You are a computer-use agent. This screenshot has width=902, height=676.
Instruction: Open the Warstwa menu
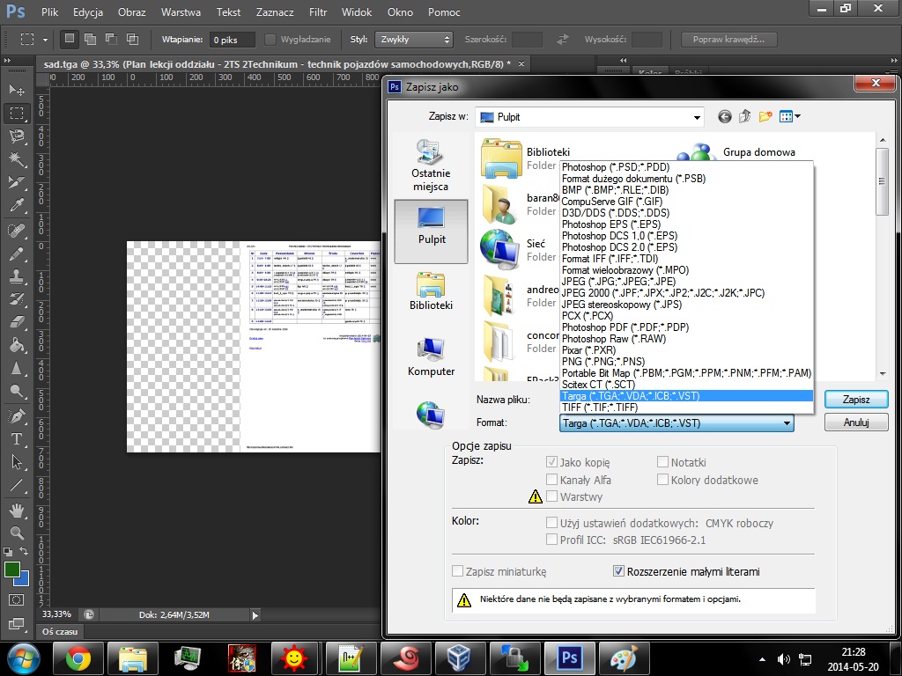[x=181, y=12]
